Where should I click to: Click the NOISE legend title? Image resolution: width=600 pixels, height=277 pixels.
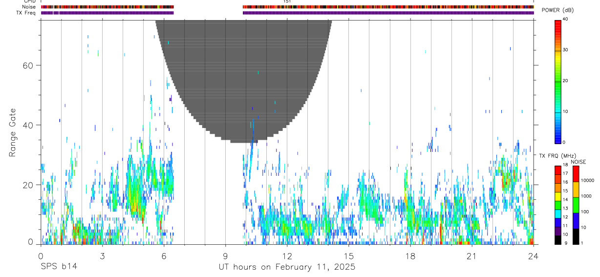point(578,162)
